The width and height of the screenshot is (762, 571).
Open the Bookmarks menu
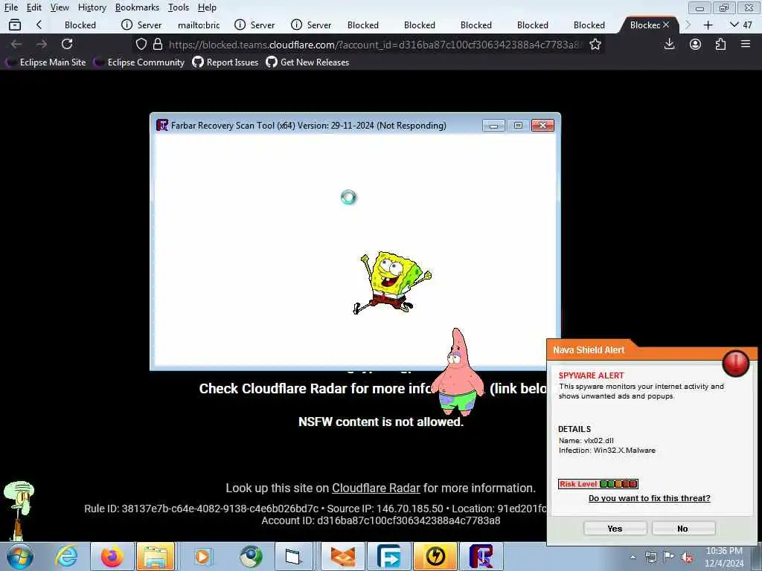(137, 7)
